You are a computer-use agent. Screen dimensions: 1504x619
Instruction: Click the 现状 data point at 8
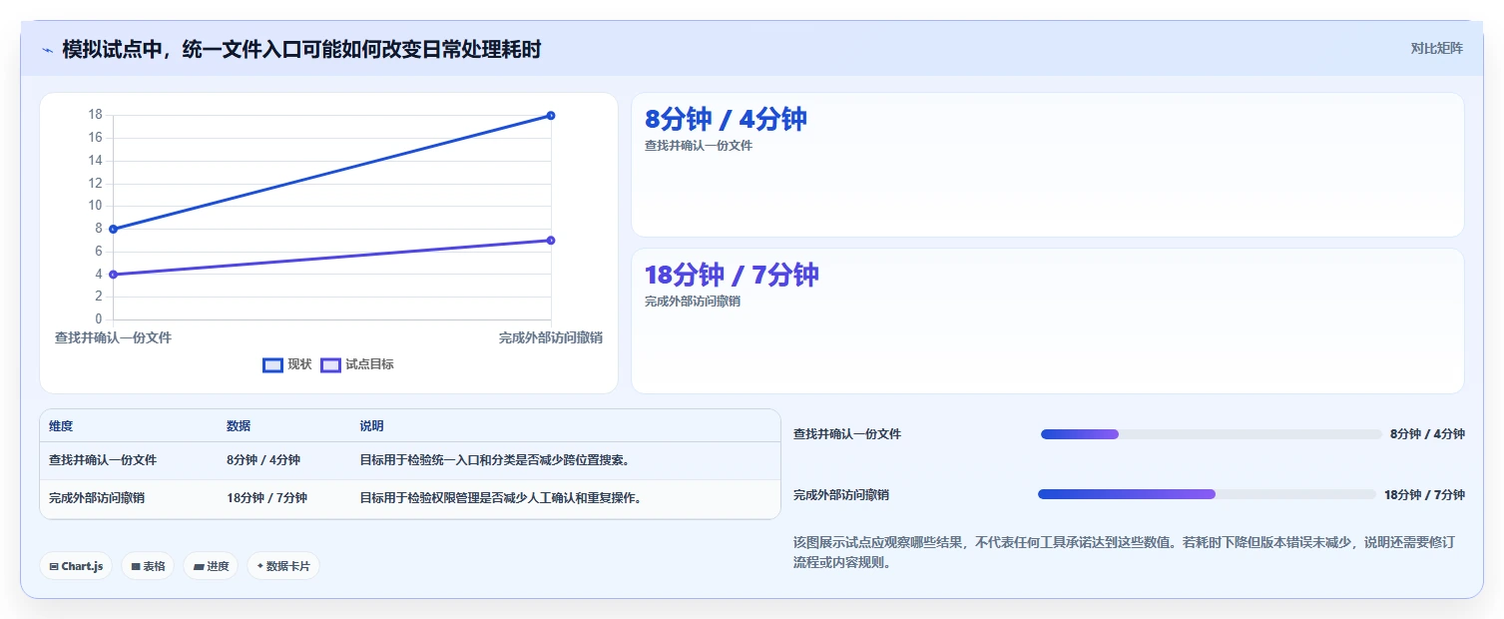point(113,230)
